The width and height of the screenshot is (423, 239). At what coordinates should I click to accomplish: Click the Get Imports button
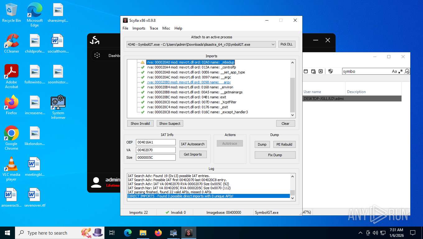(193, 154)
